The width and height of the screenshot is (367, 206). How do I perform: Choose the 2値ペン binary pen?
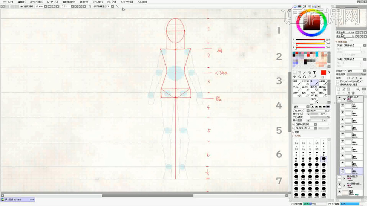314,100
